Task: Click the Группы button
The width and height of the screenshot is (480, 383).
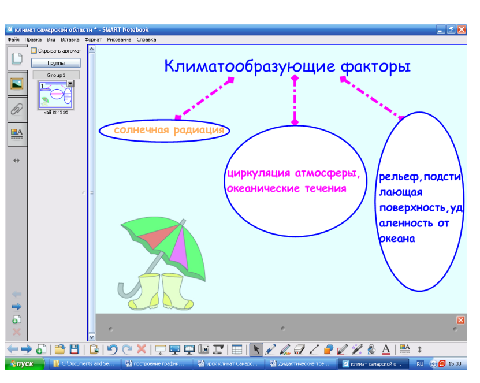Action: pos(56,63)
